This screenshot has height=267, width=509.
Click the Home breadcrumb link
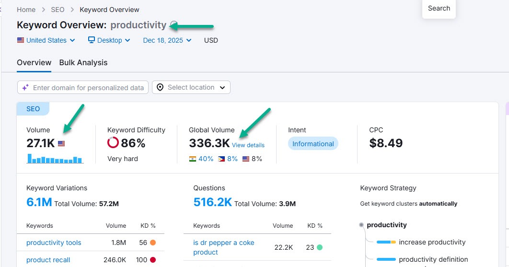26,10
